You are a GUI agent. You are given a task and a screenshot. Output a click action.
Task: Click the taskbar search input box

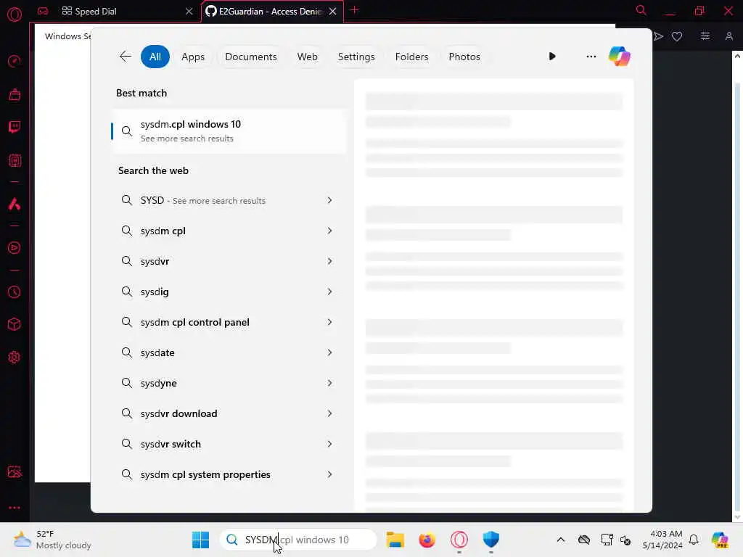pyautogui.click(x=298, y=540)
